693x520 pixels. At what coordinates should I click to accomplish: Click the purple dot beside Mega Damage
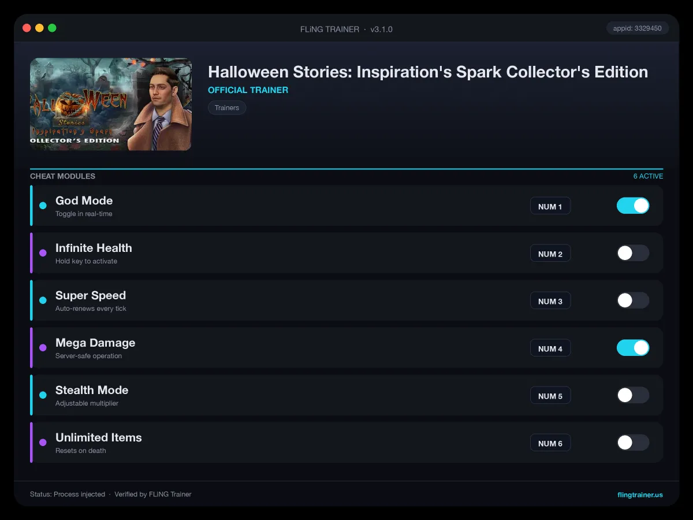tap(43, 348)
